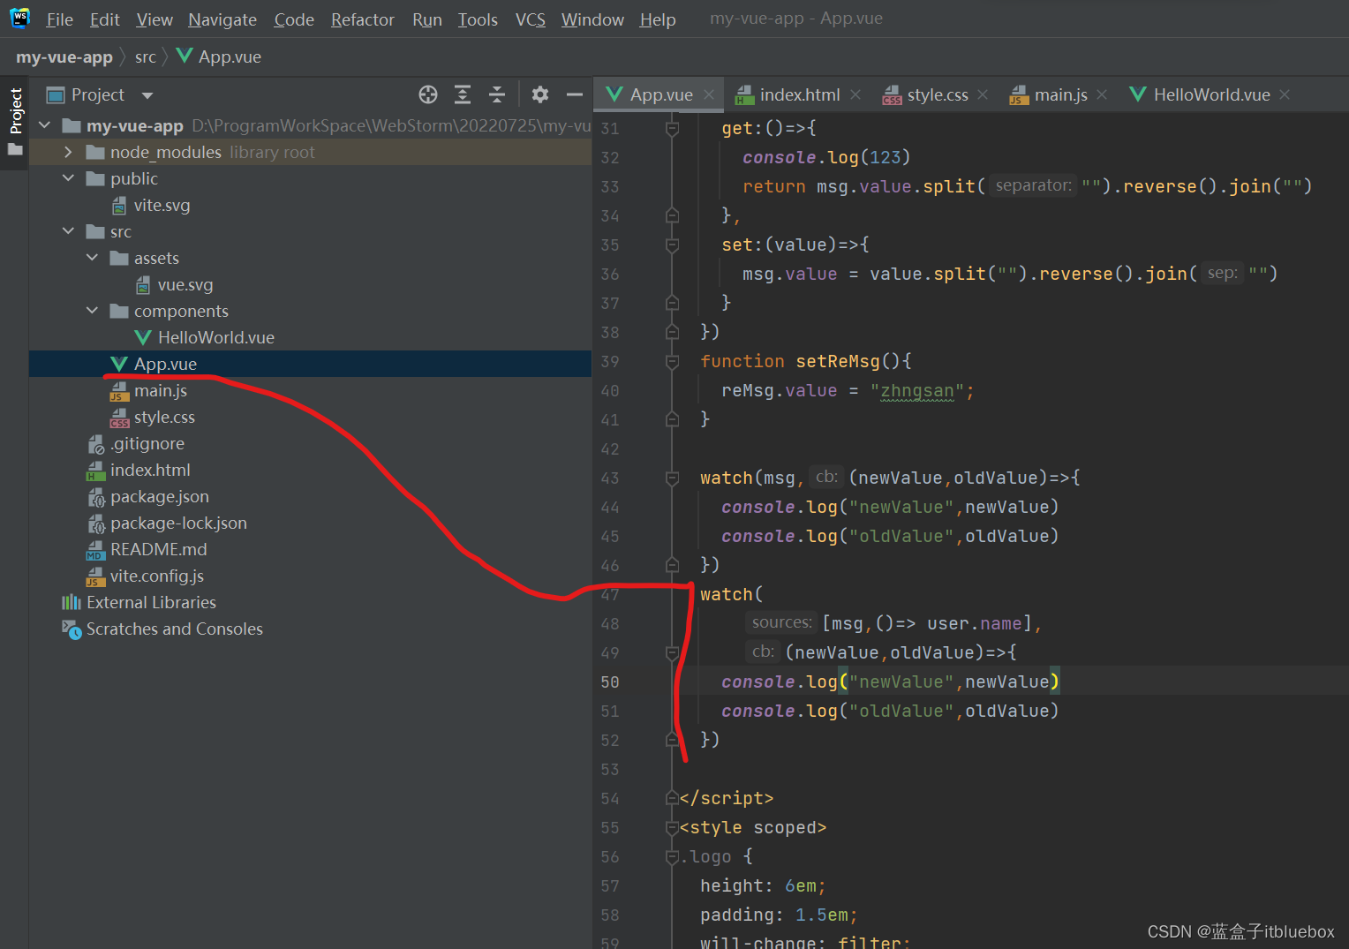
Task: Click the Expand All icon in Project panel
Action: (463, 94)
